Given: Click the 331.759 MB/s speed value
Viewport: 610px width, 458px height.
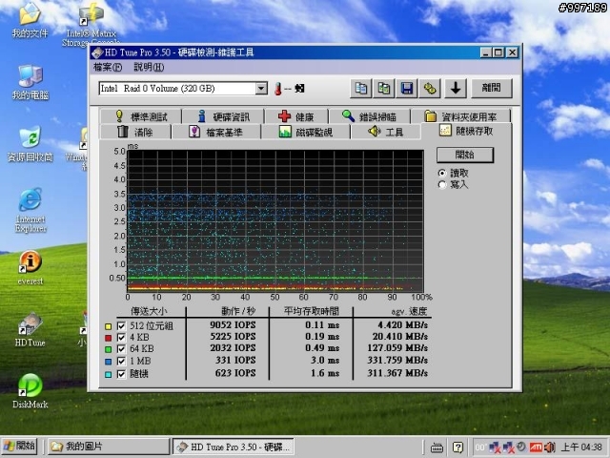Looking at the screenshot, I should [397, 361].
